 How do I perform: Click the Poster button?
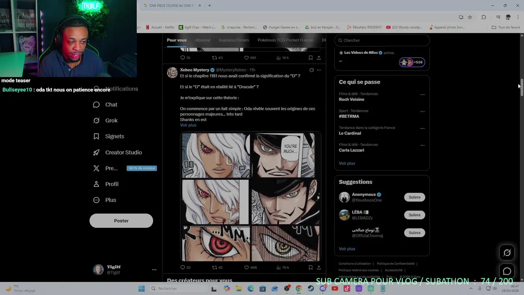(x=121, y=221)
